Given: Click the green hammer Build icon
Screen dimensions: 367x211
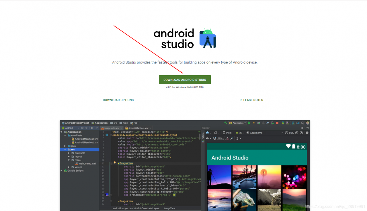Looking at the screenshot, I should (226, 123).
